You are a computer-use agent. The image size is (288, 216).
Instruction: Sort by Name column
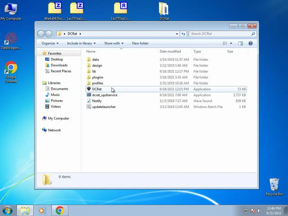pyautogui.click(x=121, y=51)
